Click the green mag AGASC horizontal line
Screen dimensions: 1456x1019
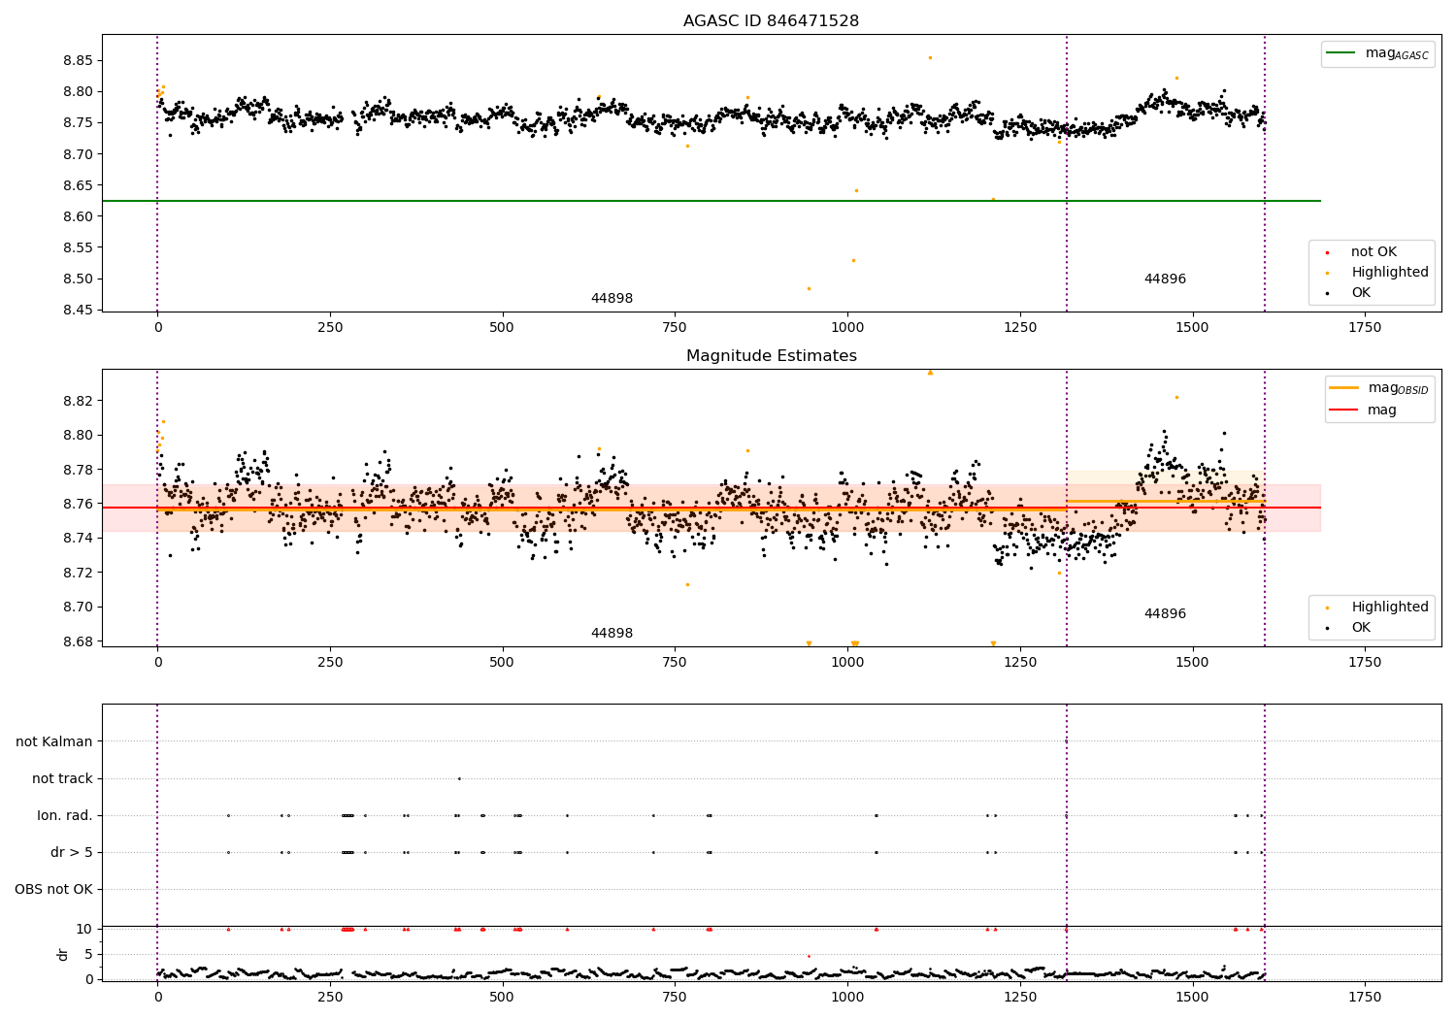711,201
